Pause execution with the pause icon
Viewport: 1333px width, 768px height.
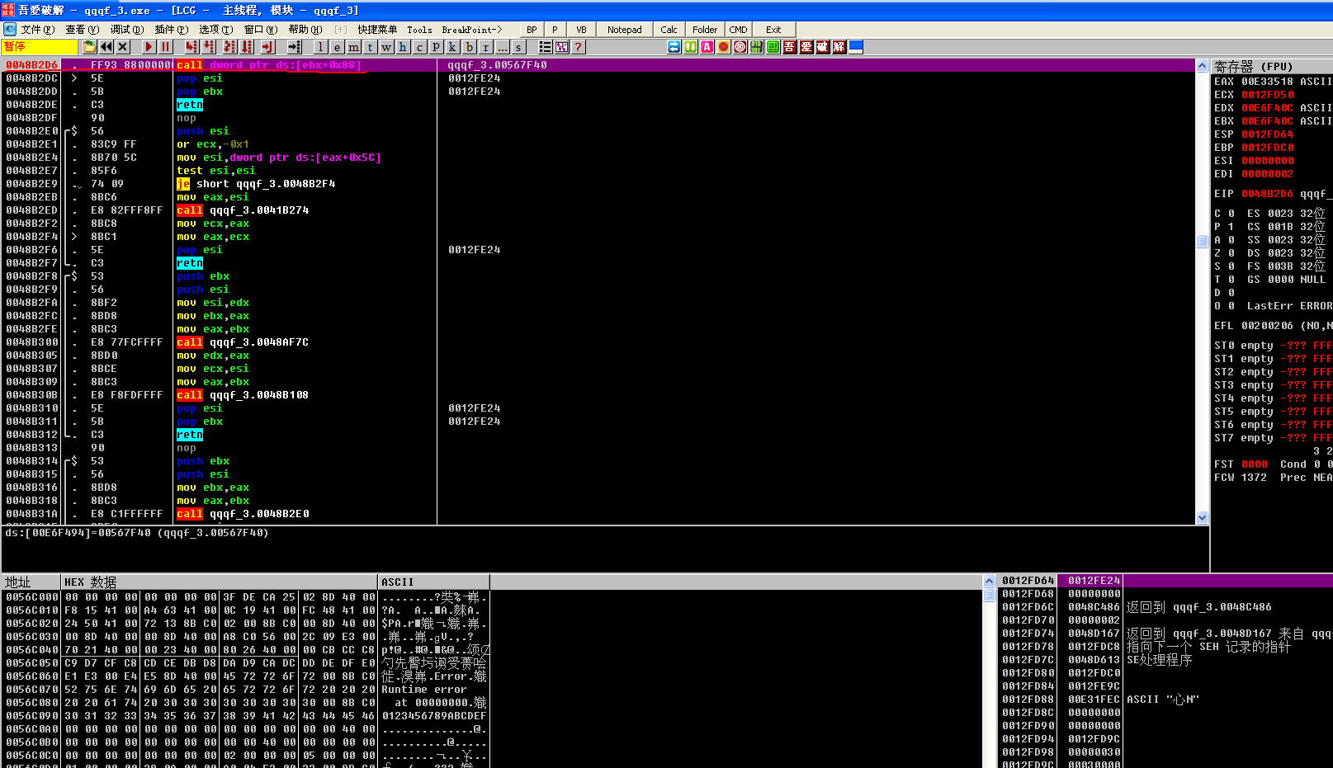click(x=166, y=47)
